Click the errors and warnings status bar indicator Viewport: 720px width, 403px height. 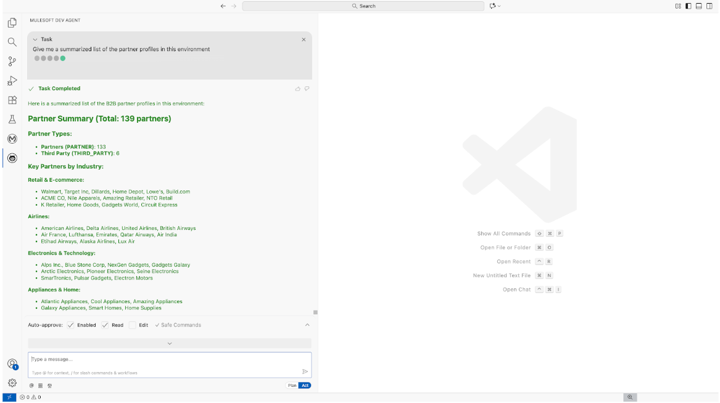pos(30,397)
